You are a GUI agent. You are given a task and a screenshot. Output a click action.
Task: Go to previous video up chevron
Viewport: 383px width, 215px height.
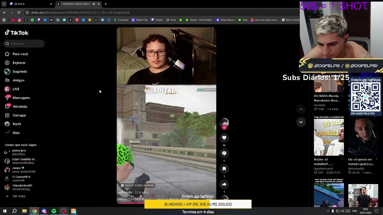pyautogui.click(x=301, y=109)
